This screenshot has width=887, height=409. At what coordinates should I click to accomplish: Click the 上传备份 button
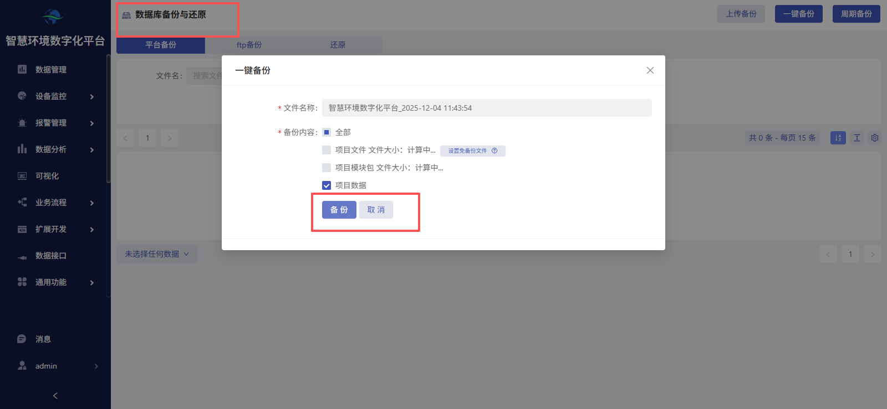point(741,14)
